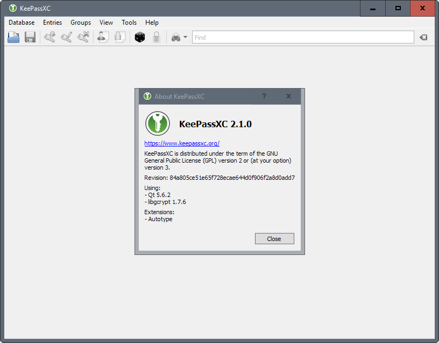Click the '- Autotype' extension line
The height and width of the screenshot is (343, 439).
point(159,219)
